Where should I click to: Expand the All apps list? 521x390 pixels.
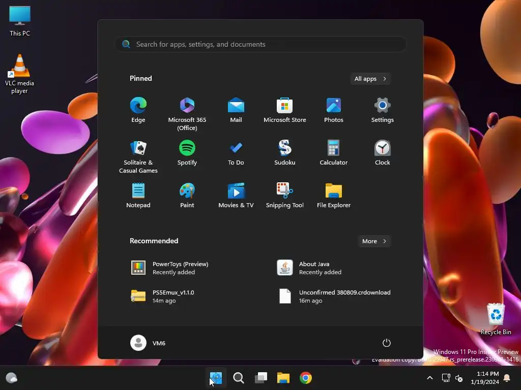coord(370,79)
